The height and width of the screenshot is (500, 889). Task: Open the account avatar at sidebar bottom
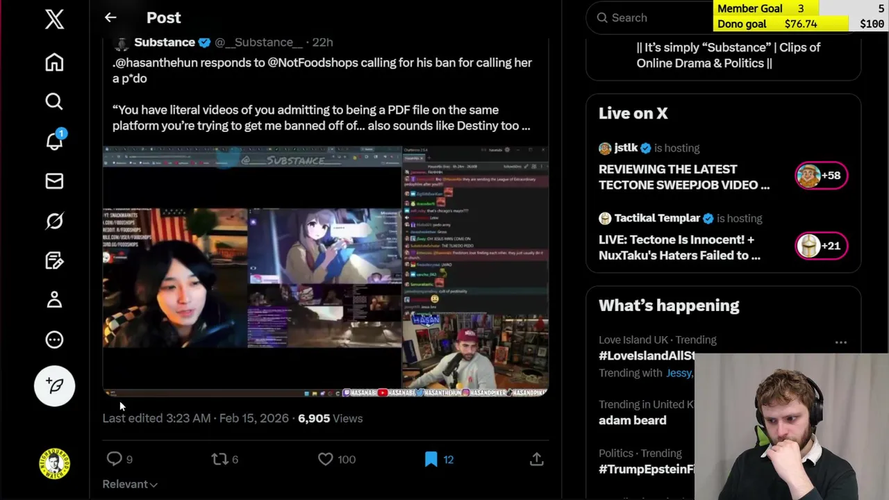(x=54, y=463)
